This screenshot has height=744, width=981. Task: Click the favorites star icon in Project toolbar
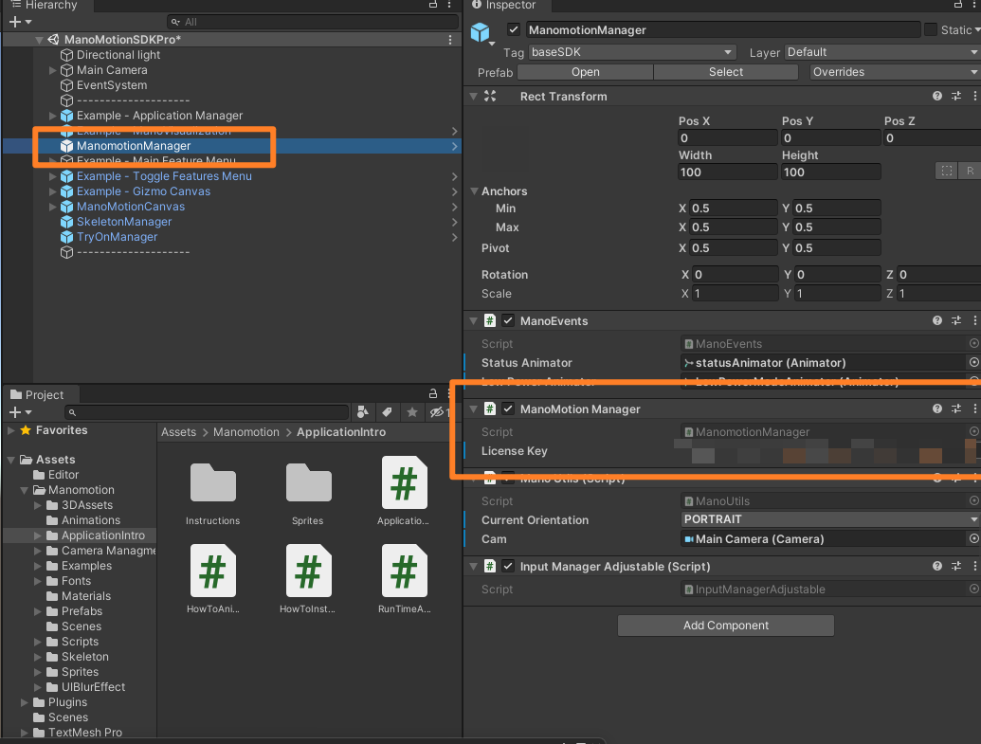coord(411,411)
